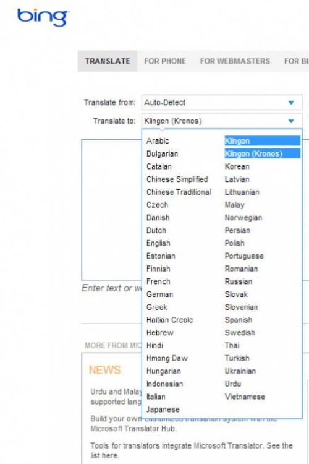Choose Klingon (Kronos) in the list
The height and width of the screenshot is (464, 309).
262,153
